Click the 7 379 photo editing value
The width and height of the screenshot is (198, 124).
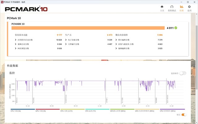click(160, 40)
